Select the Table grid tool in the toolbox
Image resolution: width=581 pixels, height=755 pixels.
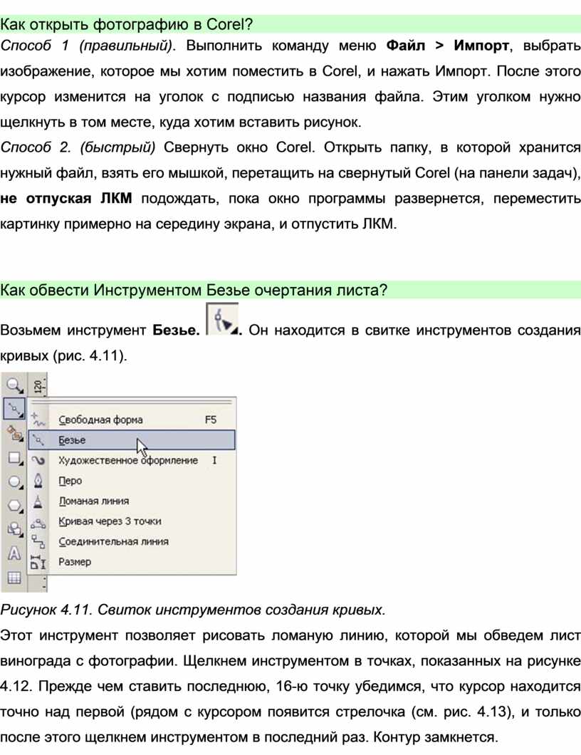point(14,578)
